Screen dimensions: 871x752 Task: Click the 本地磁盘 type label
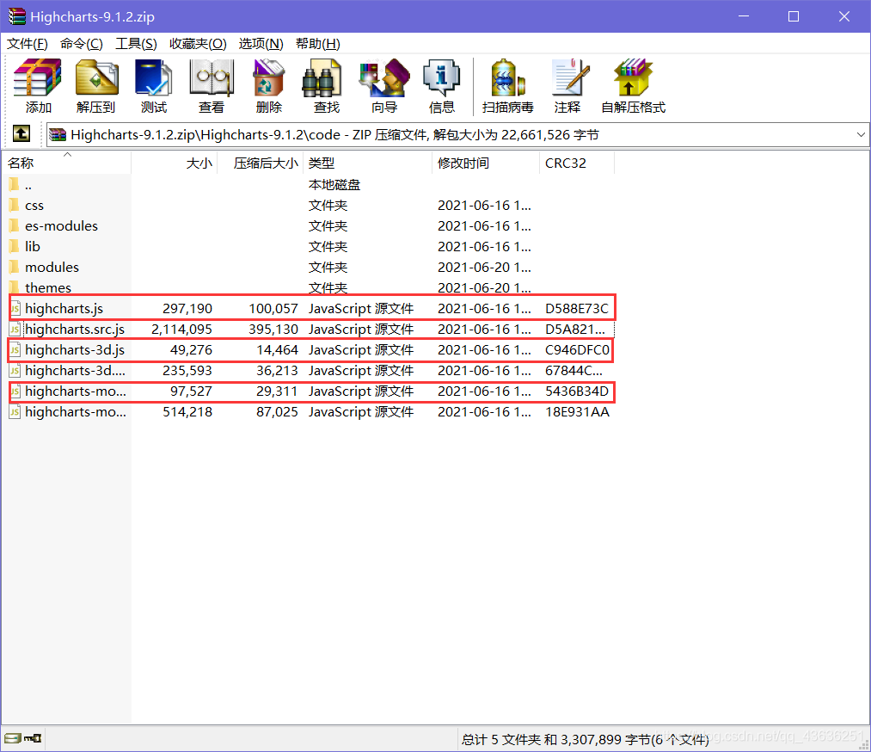click(x=334, y=184)
